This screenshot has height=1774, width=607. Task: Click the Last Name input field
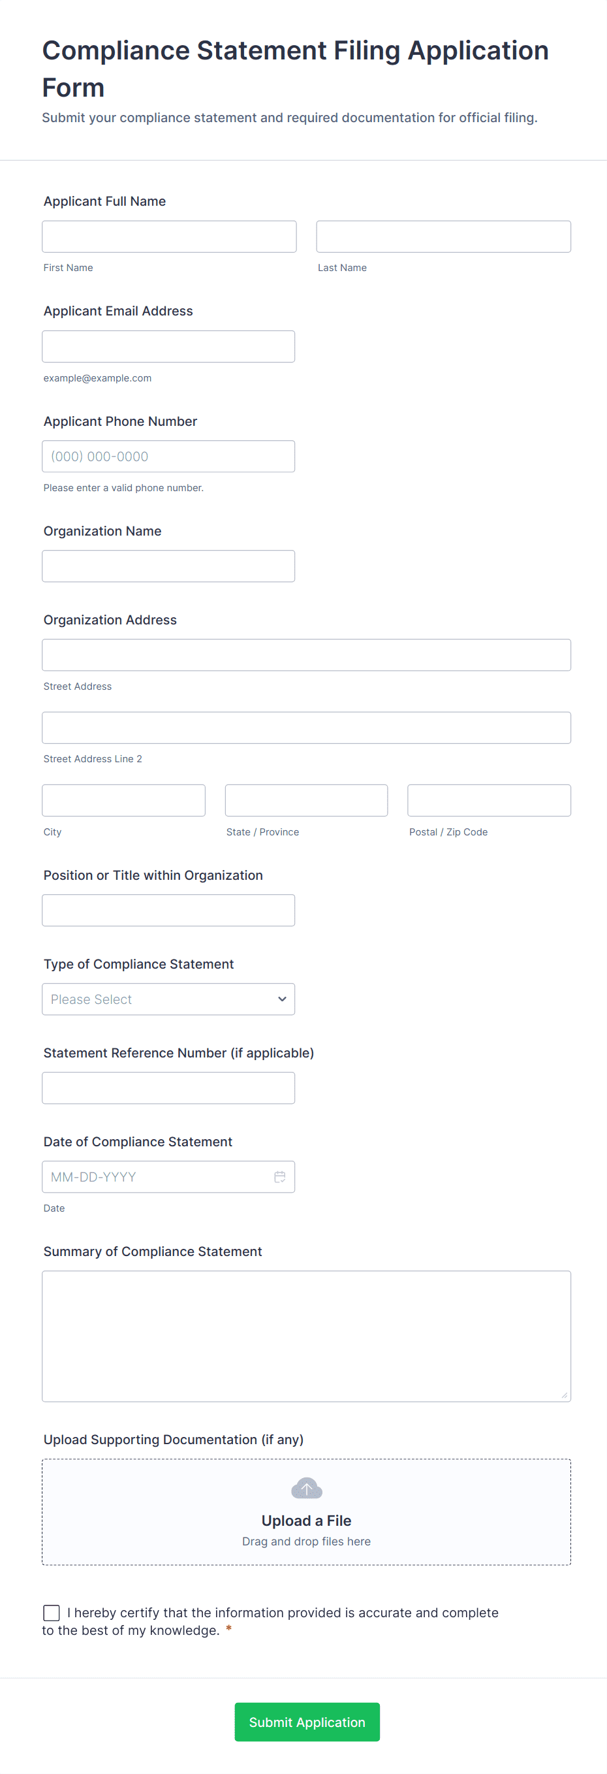point(443,236)
